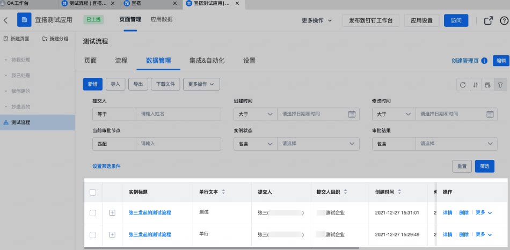Open the 应用数据 tab

click(x=162, y=19)
